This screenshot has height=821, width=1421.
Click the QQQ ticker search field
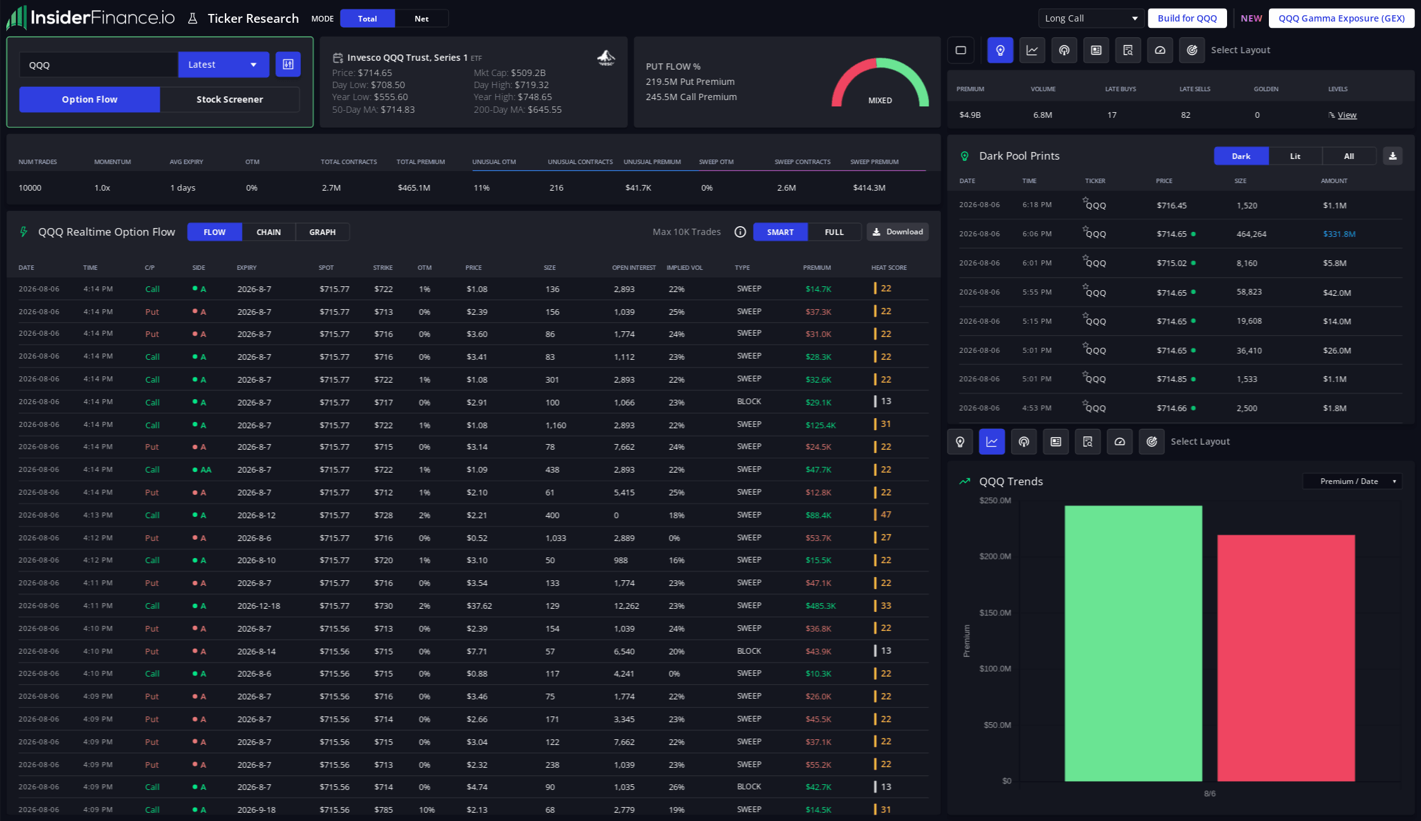point(99,65)
